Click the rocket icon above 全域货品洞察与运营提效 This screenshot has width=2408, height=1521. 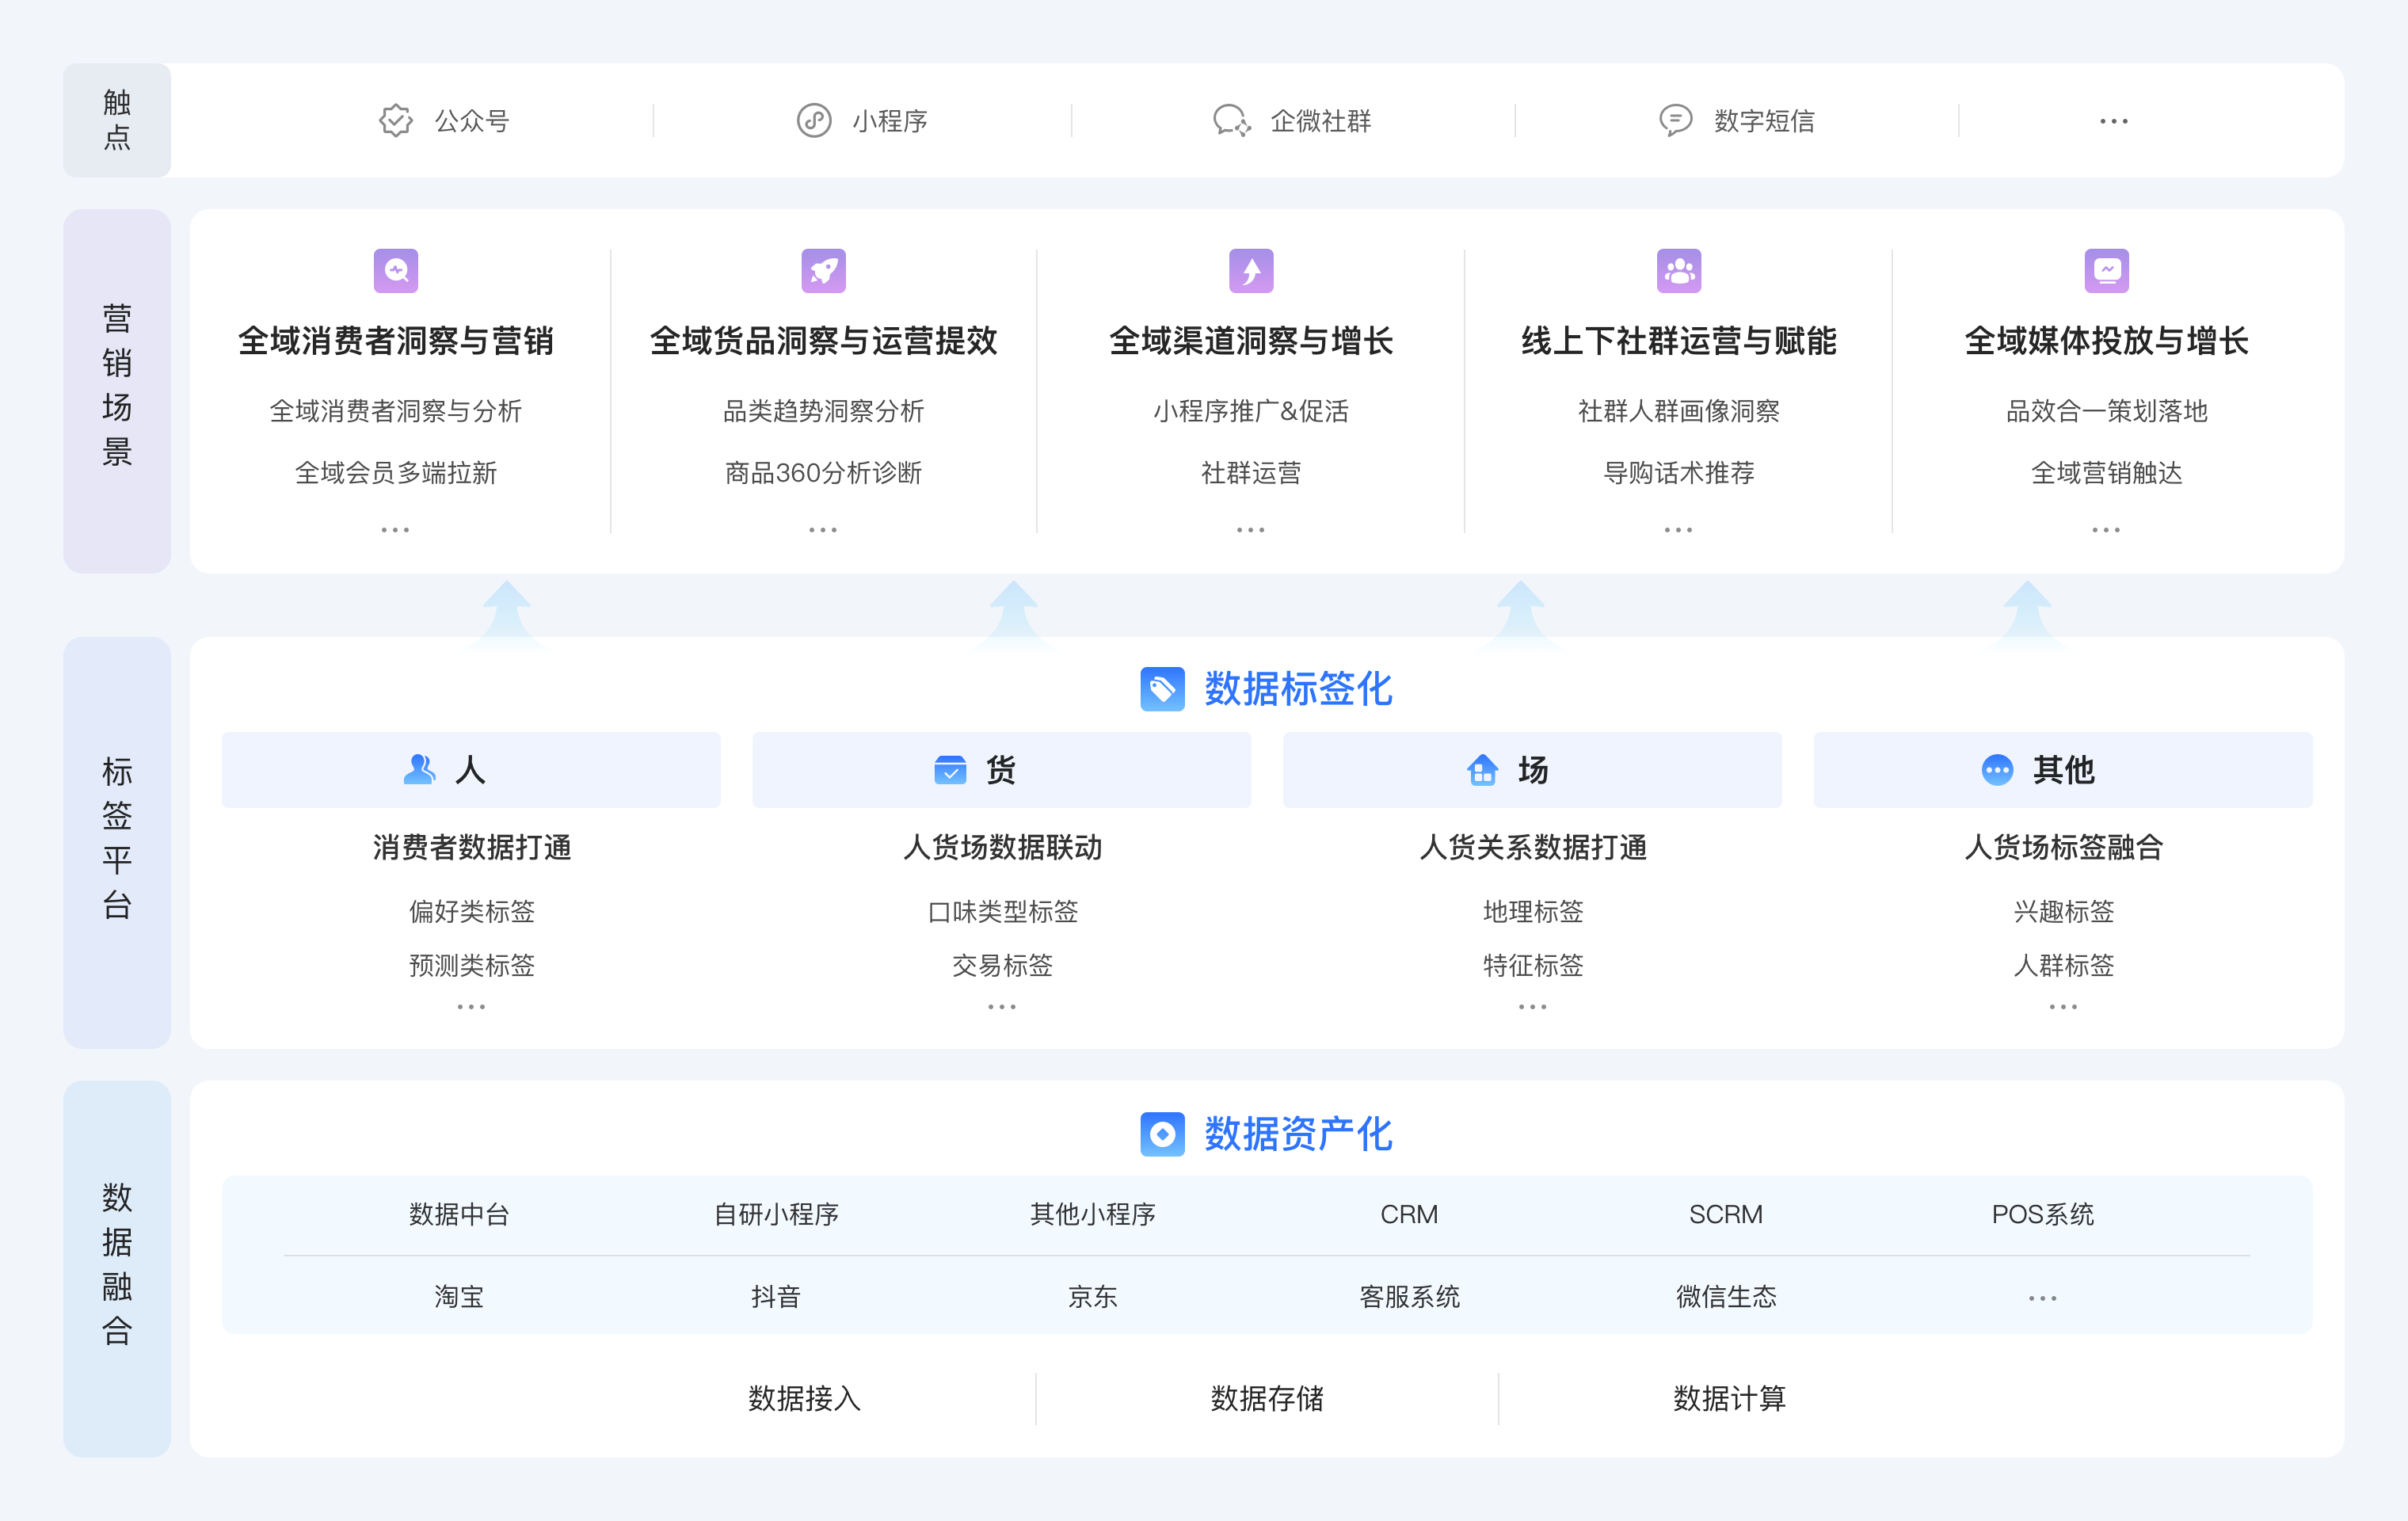click(x=823, y=271)
